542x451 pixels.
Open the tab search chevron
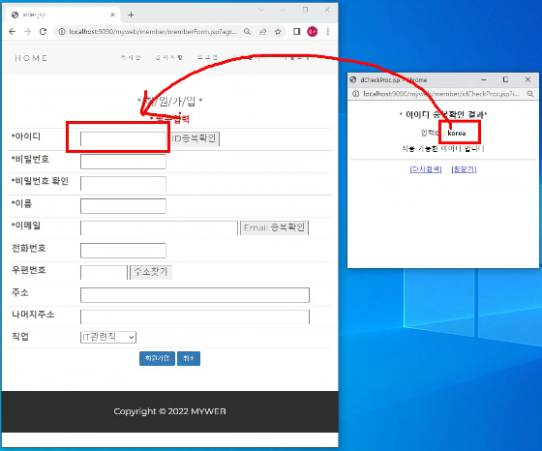[x=261, y=10]
